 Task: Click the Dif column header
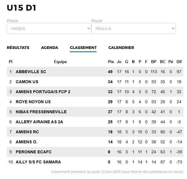click(179, 62)
